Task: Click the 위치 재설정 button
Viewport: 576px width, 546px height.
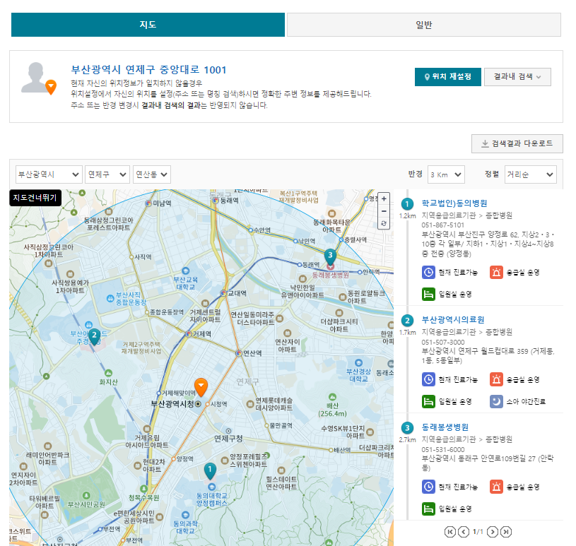Action: pos(448,77)
